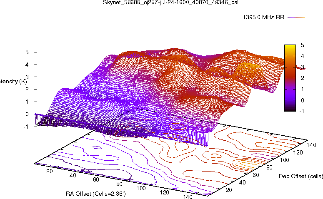
Task: Click the plot title Skynet_58688_oj287-jul-24-1600_40870_49346_cal
Action: coord(170,2)
